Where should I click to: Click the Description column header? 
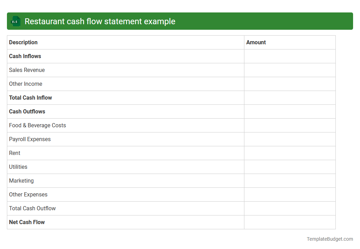(23, 42)
